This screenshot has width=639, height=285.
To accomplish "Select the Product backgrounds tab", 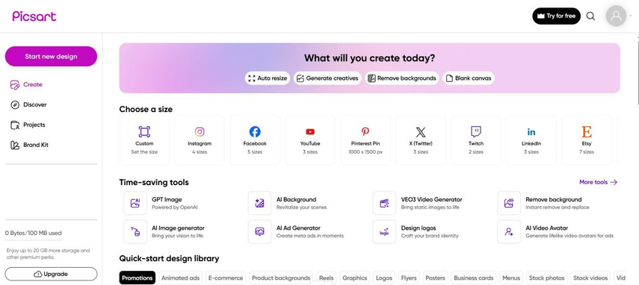I will click(281, 278).
